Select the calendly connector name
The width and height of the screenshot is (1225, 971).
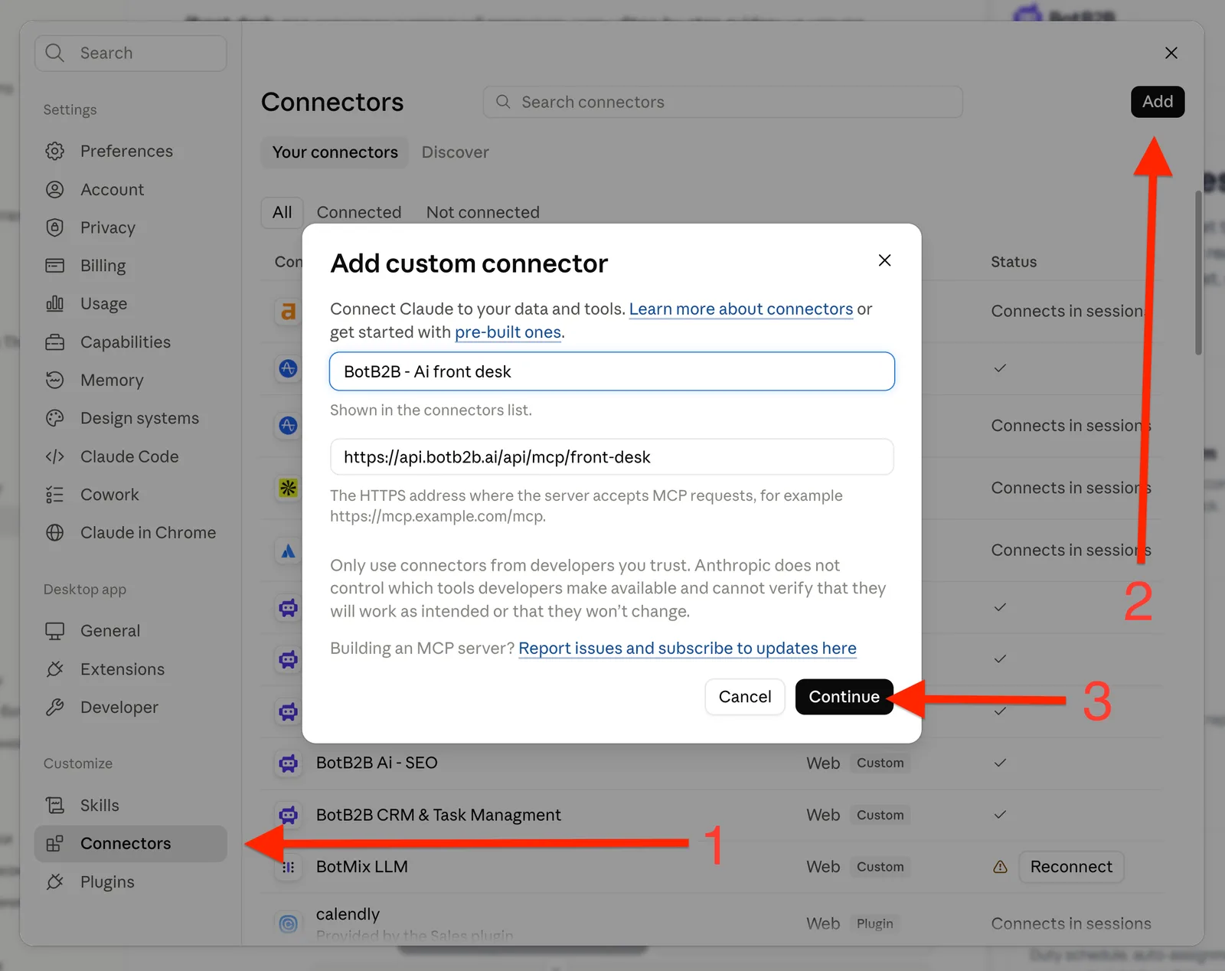click(348, 914)
